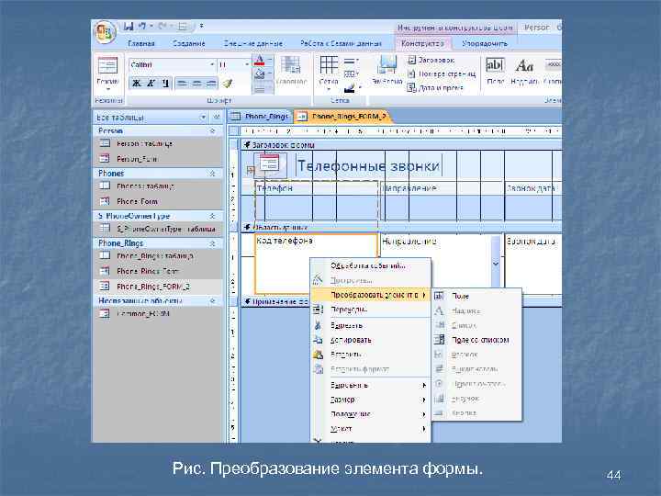Image resolution: width=661 pixels, height=496 pixels.
Task: Center text in Шрифт group
Action: point(196,83)
